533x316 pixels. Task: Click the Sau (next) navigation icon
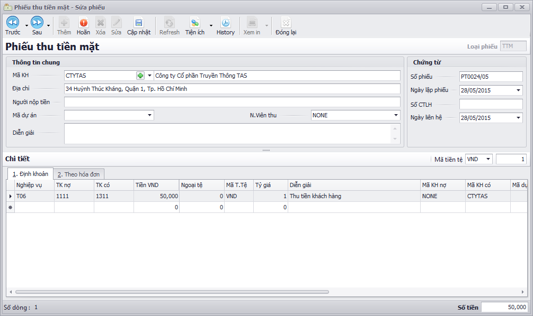(37, 23)
